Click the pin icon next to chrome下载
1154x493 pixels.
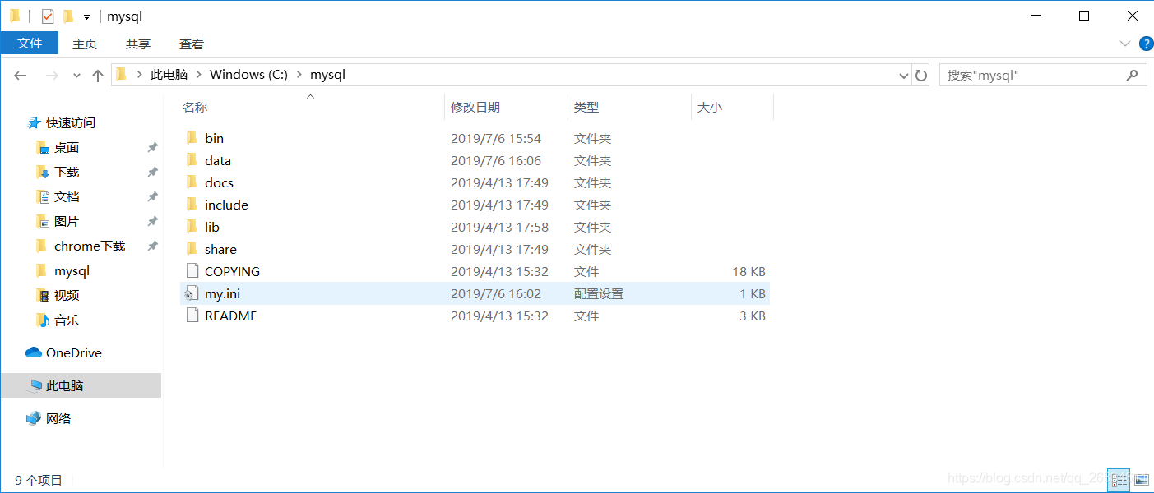(152, 246)
